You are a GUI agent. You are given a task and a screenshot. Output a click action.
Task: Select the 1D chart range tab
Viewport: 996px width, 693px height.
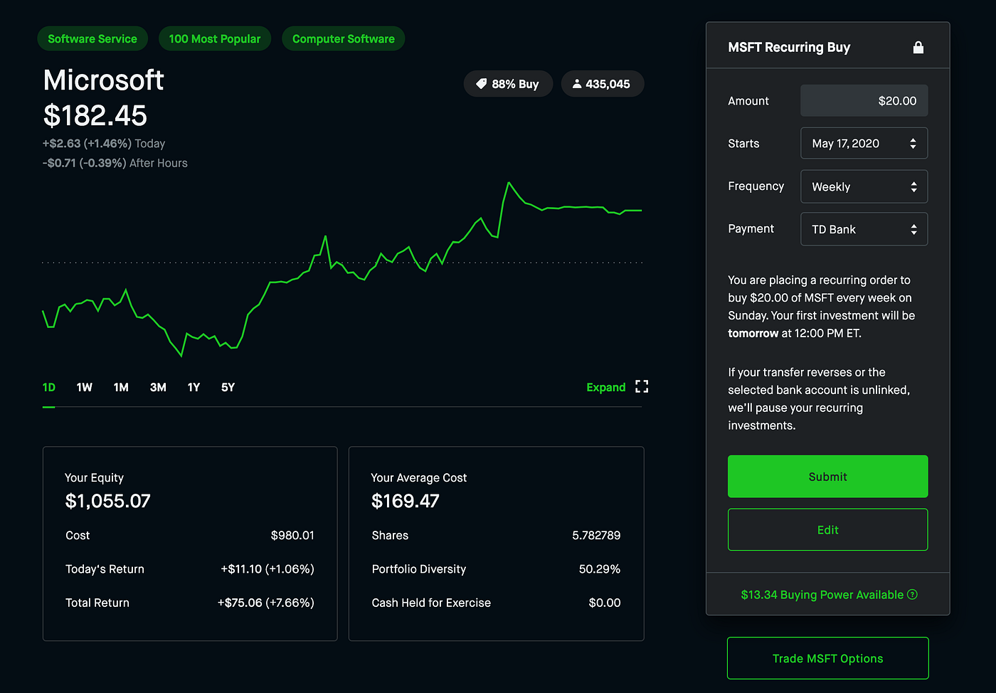[x=49, y=387]
